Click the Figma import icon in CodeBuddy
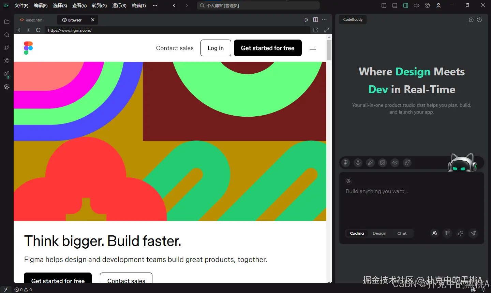 coord(346,163)
